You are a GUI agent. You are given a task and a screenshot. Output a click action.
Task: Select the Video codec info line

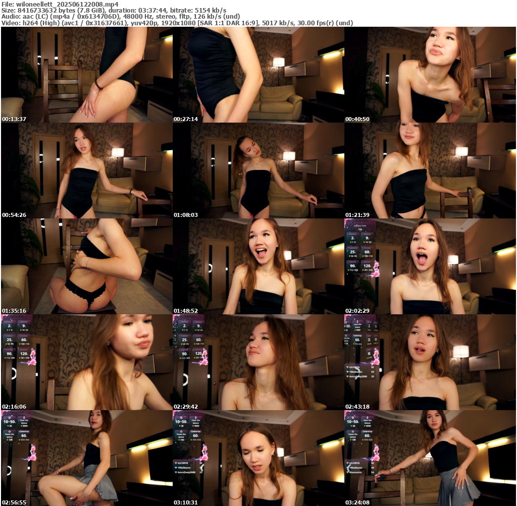coord(177,23)
